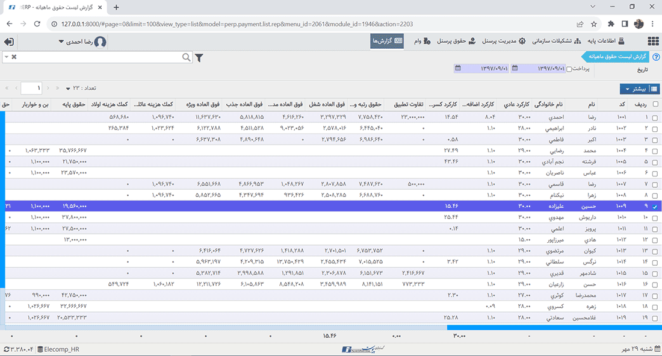
Task: Click the logout icon in the header
Action: pyautogui.click(x=9, y=42)
